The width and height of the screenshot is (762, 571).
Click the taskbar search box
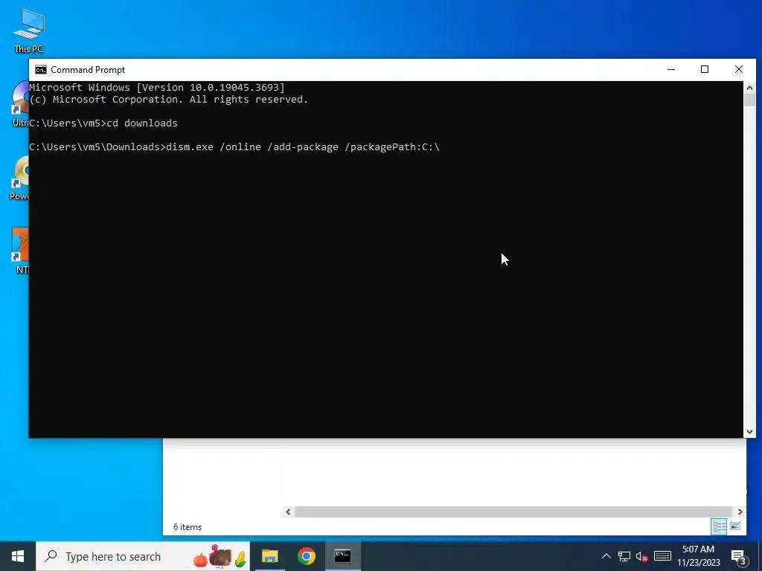click(x=143, y=556)
